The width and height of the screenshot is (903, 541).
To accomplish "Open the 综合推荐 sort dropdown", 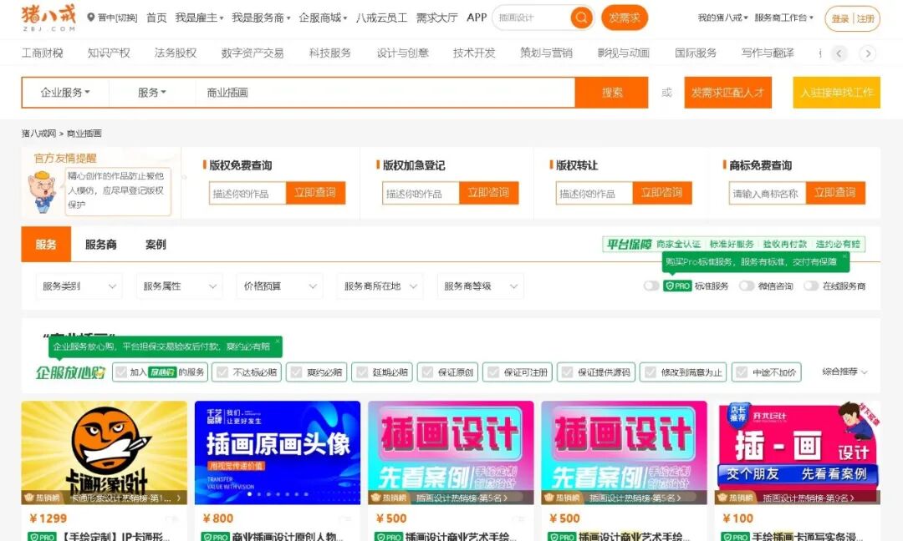I will click(x=844, y=372).
